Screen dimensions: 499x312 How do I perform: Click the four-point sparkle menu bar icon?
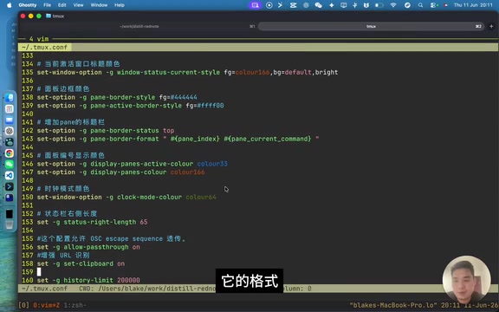331,5
